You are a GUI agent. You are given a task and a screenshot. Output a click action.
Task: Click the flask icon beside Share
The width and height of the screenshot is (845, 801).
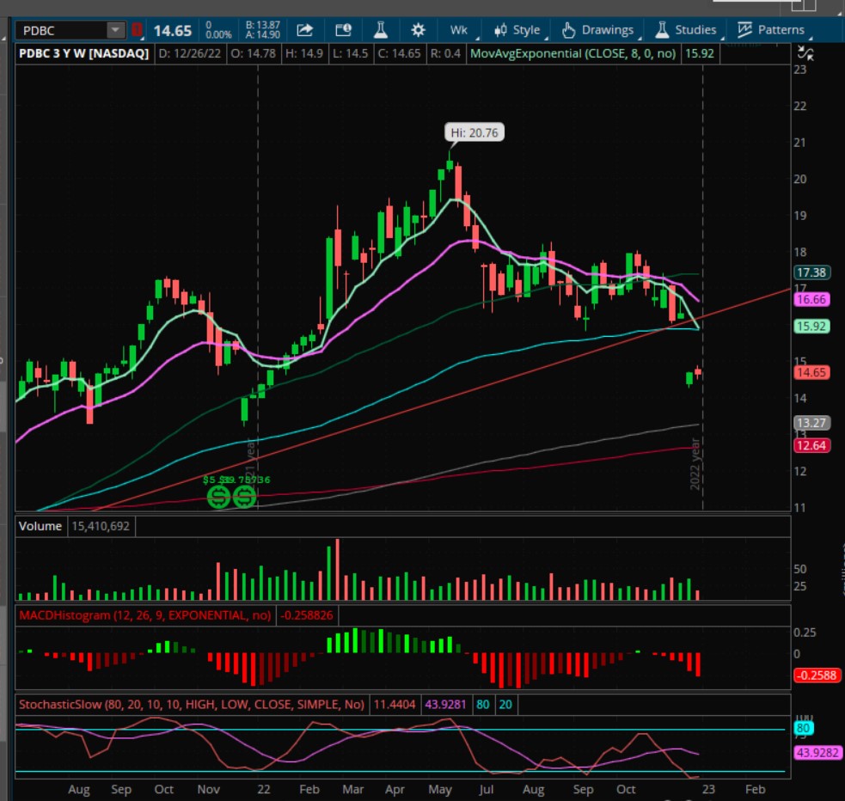[x=380, y=30]
